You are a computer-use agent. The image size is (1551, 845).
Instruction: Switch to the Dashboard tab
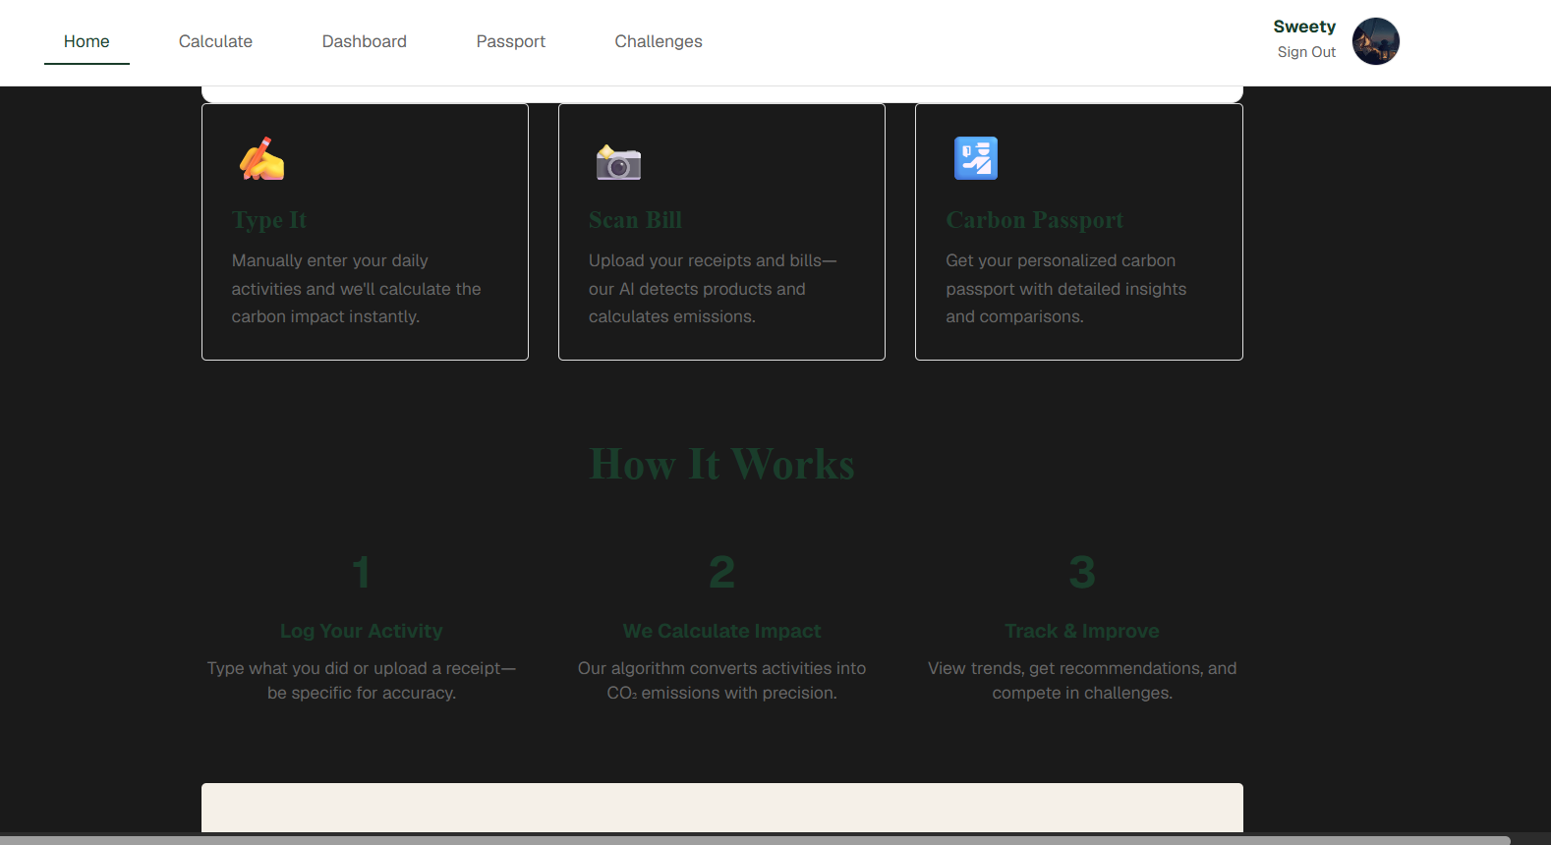(365, 41)
